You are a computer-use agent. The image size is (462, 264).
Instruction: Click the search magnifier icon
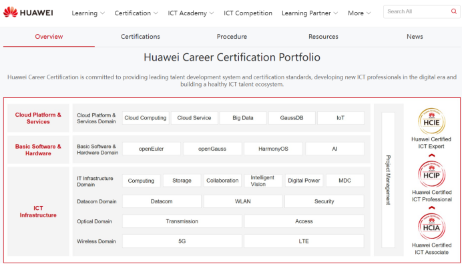454,11
